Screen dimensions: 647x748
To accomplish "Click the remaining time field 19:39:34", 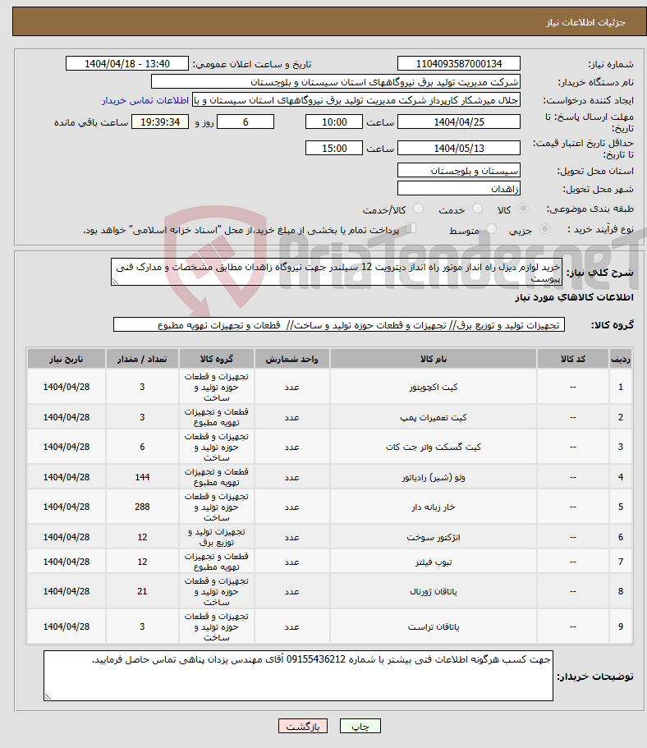I will [x=160, y=122].
